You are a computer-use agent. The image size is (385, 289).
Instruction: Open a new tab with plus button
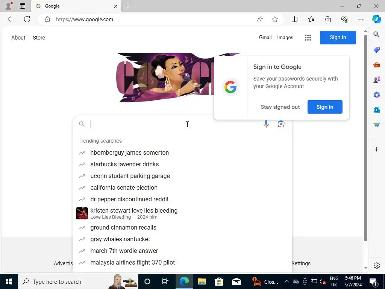128,6
